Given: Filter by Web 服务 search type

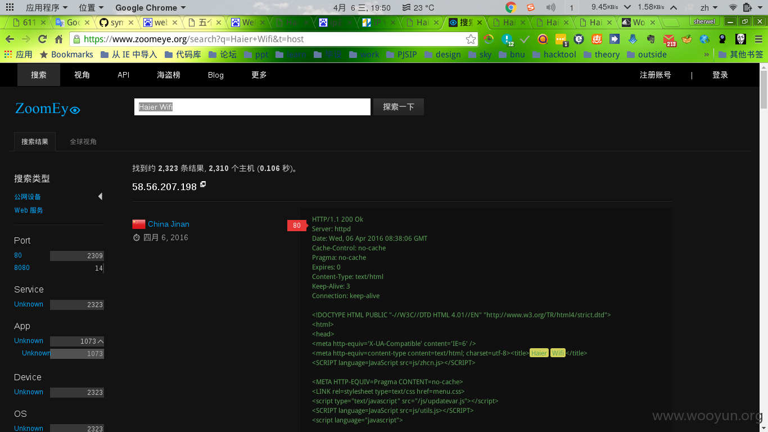Looking at the screenshot, I should coord(29,210).
